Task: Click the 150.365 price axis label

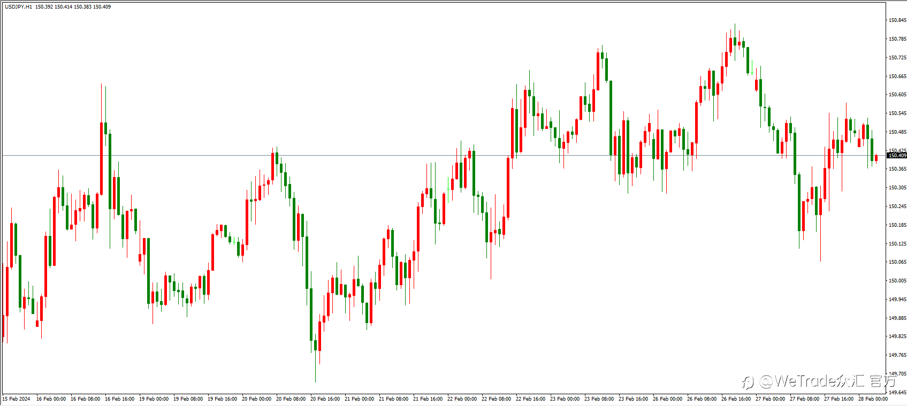Action: 897,169
